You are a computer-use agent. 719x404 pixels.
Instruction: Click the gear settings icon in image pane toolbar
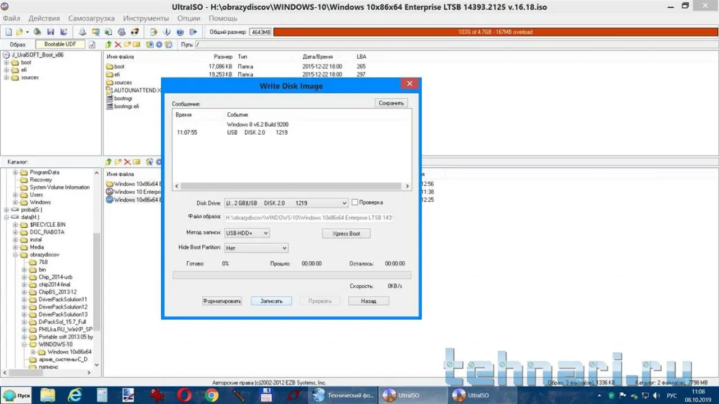pyautogui.click(x=160, y=44)
